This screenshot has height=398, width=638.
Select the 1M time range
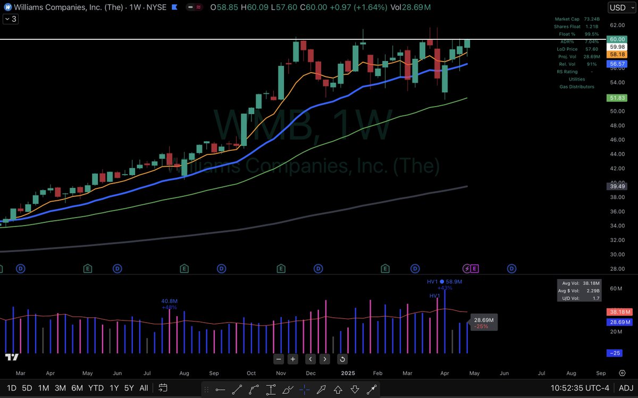(x=44, y=387)
